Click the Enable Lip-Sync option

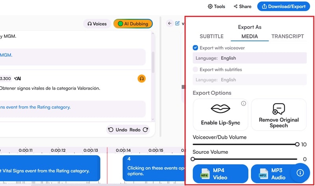coord(220,114)
